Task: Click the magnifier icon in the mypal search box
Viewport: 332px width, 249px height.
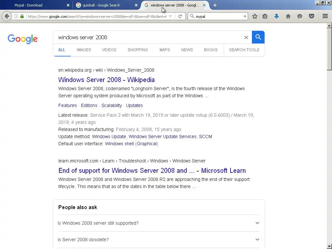Action: (x=192, y=16)
